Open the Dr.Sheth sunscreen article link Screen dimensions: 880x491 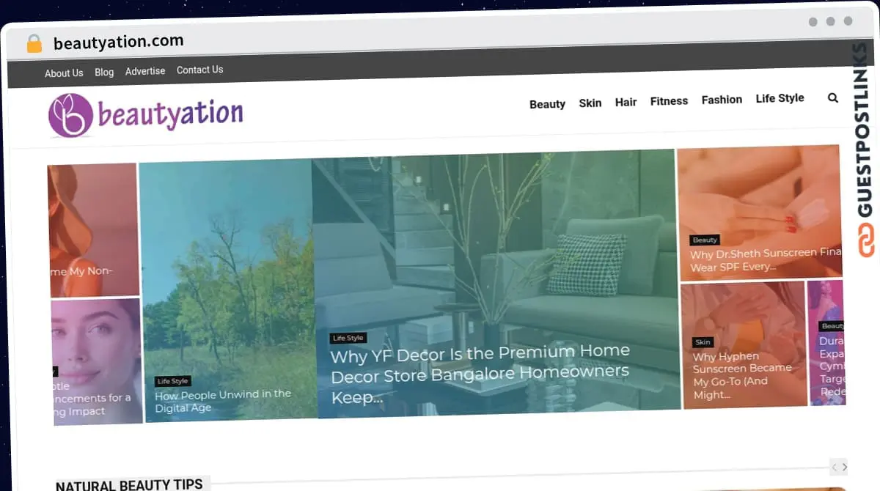[760, 260]
